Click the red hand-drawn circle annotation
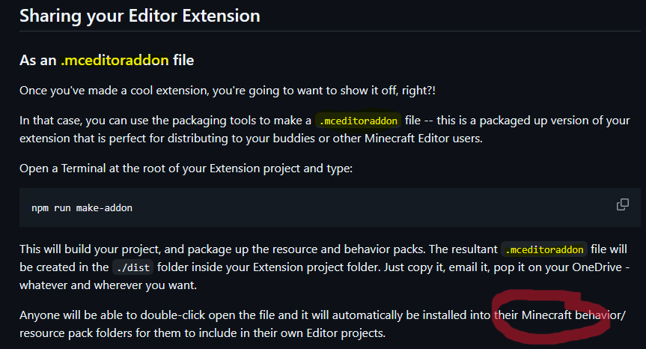Image resolution: width=646 pixels, height=349 pixels. coord(551,316)
